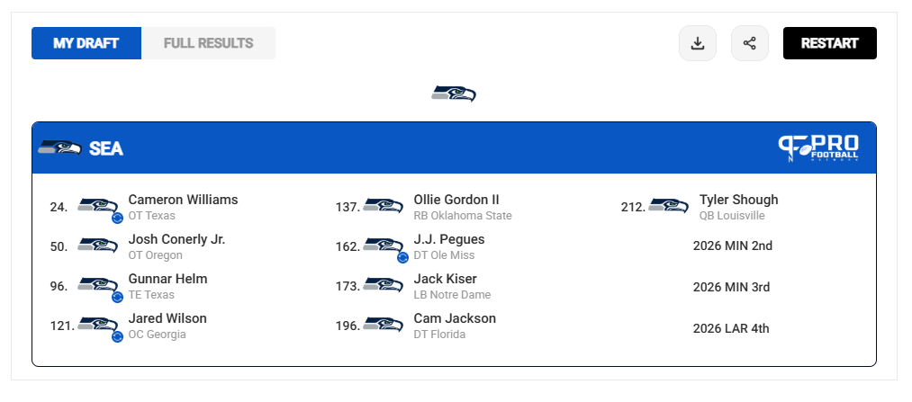The height and width of the screenshot is (402, 912).
Task: Click the Seahawks logo in SEA header
Action: 59,147
